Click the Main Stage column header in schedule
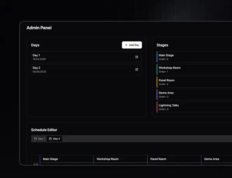This screenshot has width=232, height=178. (67, 159)
